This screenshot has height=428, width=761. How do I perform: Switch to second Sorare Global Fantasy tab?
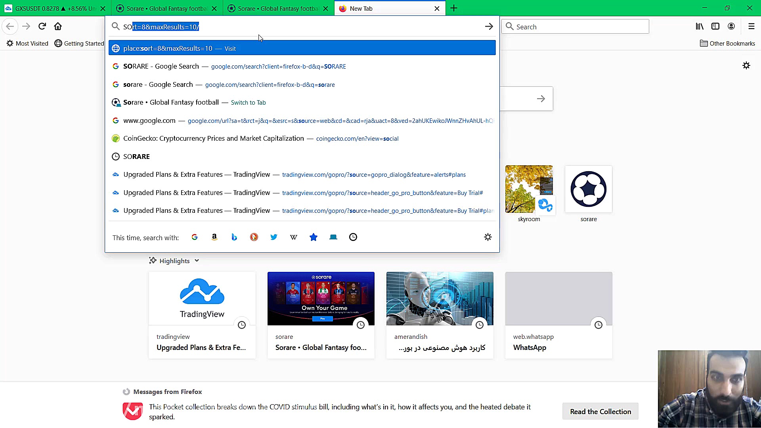click(x=278, y=8)
